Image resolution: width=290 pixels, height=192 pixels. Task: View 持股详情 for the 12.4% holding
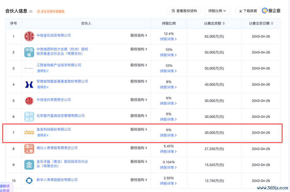[168, 39]
